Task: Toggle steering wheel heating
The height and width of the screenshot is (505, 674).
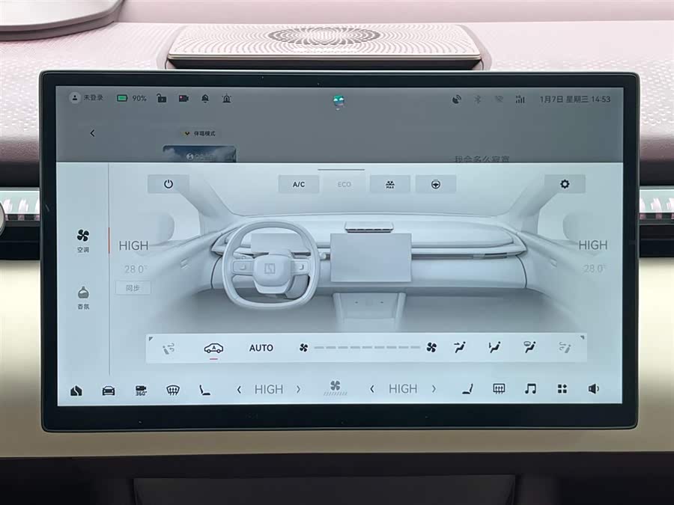Action: (x=436, y=184)
